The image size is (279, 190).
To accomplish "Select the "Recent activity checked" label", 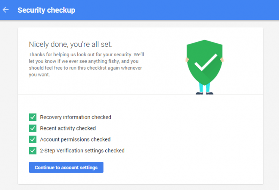I will click(x=68, y=128).
